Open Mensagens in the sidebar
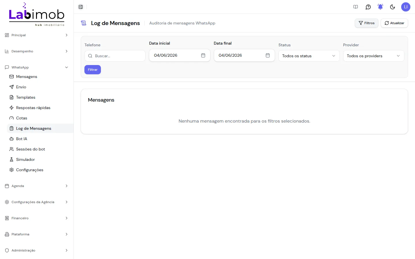The height and width of the screenshot is (259, 415). click(40, 77)
